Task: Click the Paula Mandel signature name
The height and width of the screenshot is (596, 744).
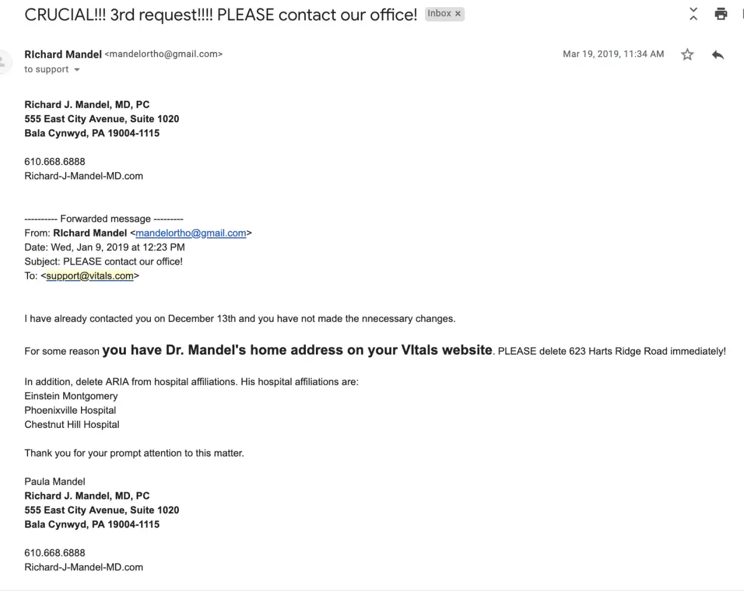Action: pos(55,482)
